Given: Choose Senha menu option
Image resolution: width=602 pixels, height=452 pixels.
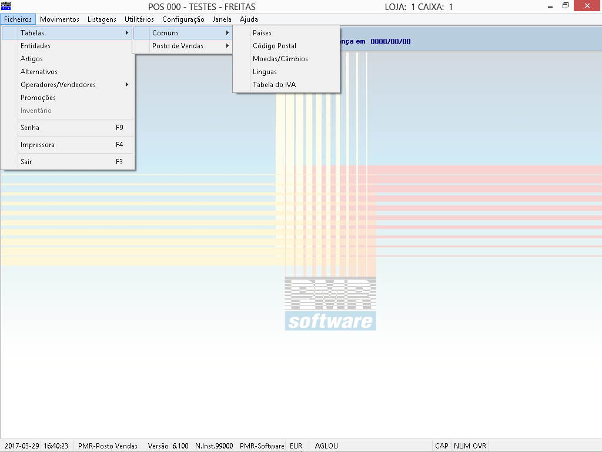Looking at the screenshot, I should [x=30, y=128].
